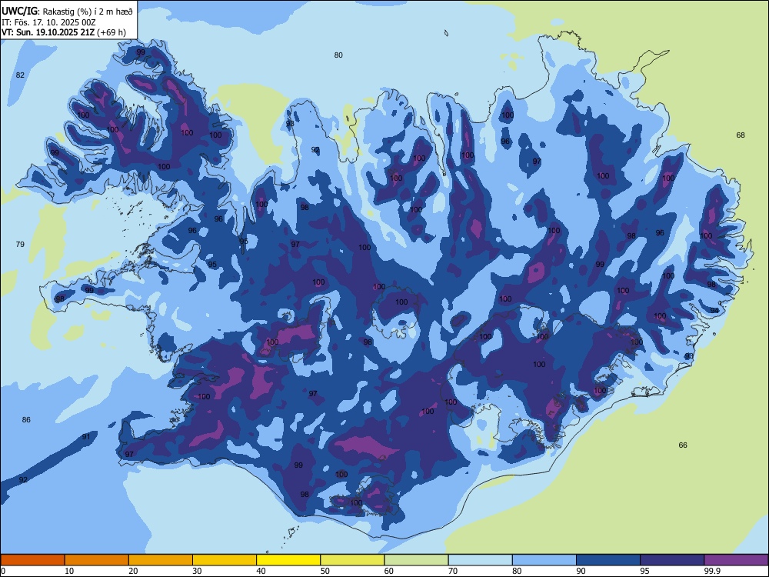Pick the light green 60–70 legend swatch
Screen dimensions: 769x577
pyautogui.click(x=416, y=560)
